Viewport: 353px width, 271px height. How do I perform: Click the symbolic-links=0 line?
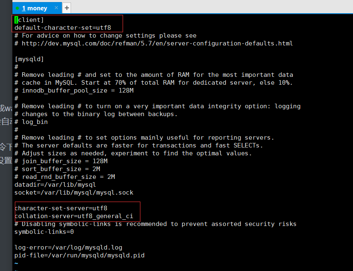tap(44, 232)
